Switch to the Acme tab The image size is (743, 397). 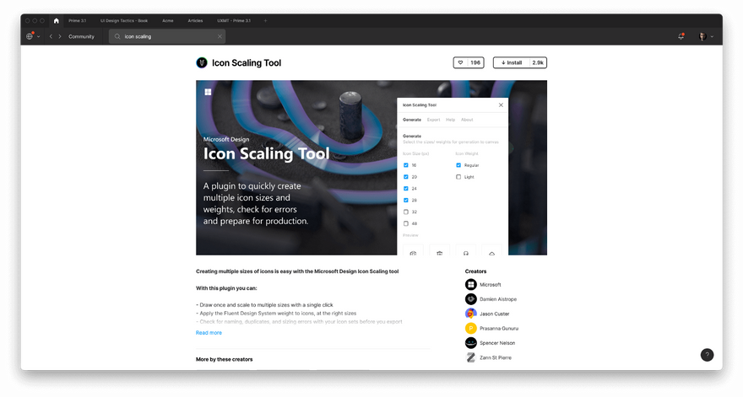[x=168, y=21]
